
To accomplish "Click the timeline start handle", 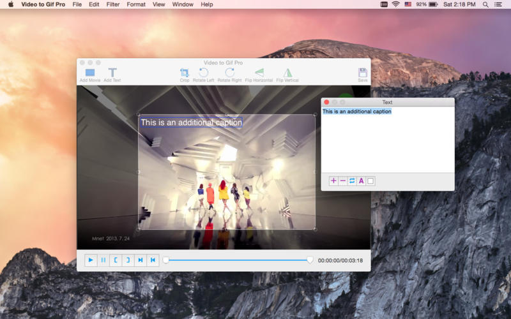I will point(166,260).
